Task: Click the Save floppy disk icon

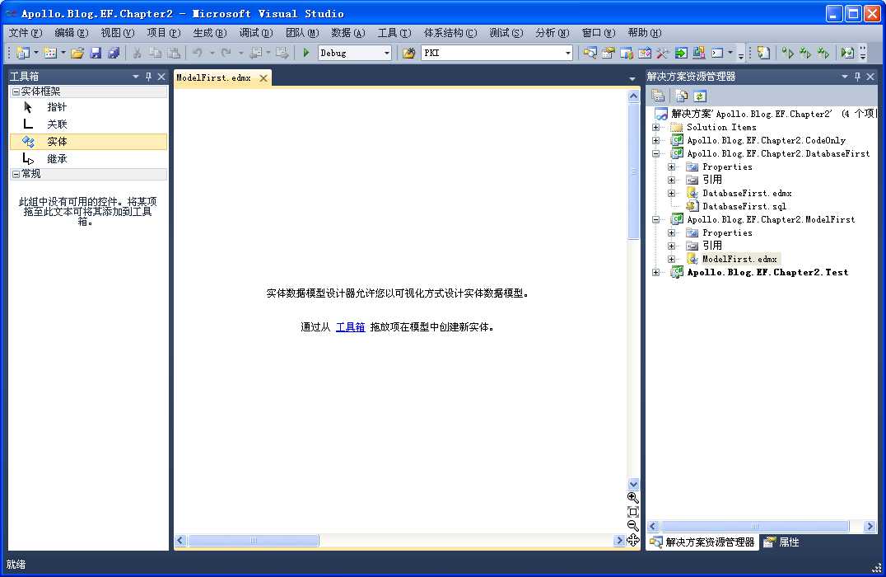Action: [96, 53]
